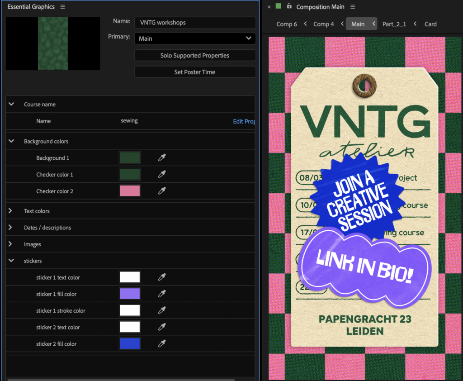Click sticker 2 fill color eyedropper
Viewport: 463px width, 381px height.
(x=162, y=344)
